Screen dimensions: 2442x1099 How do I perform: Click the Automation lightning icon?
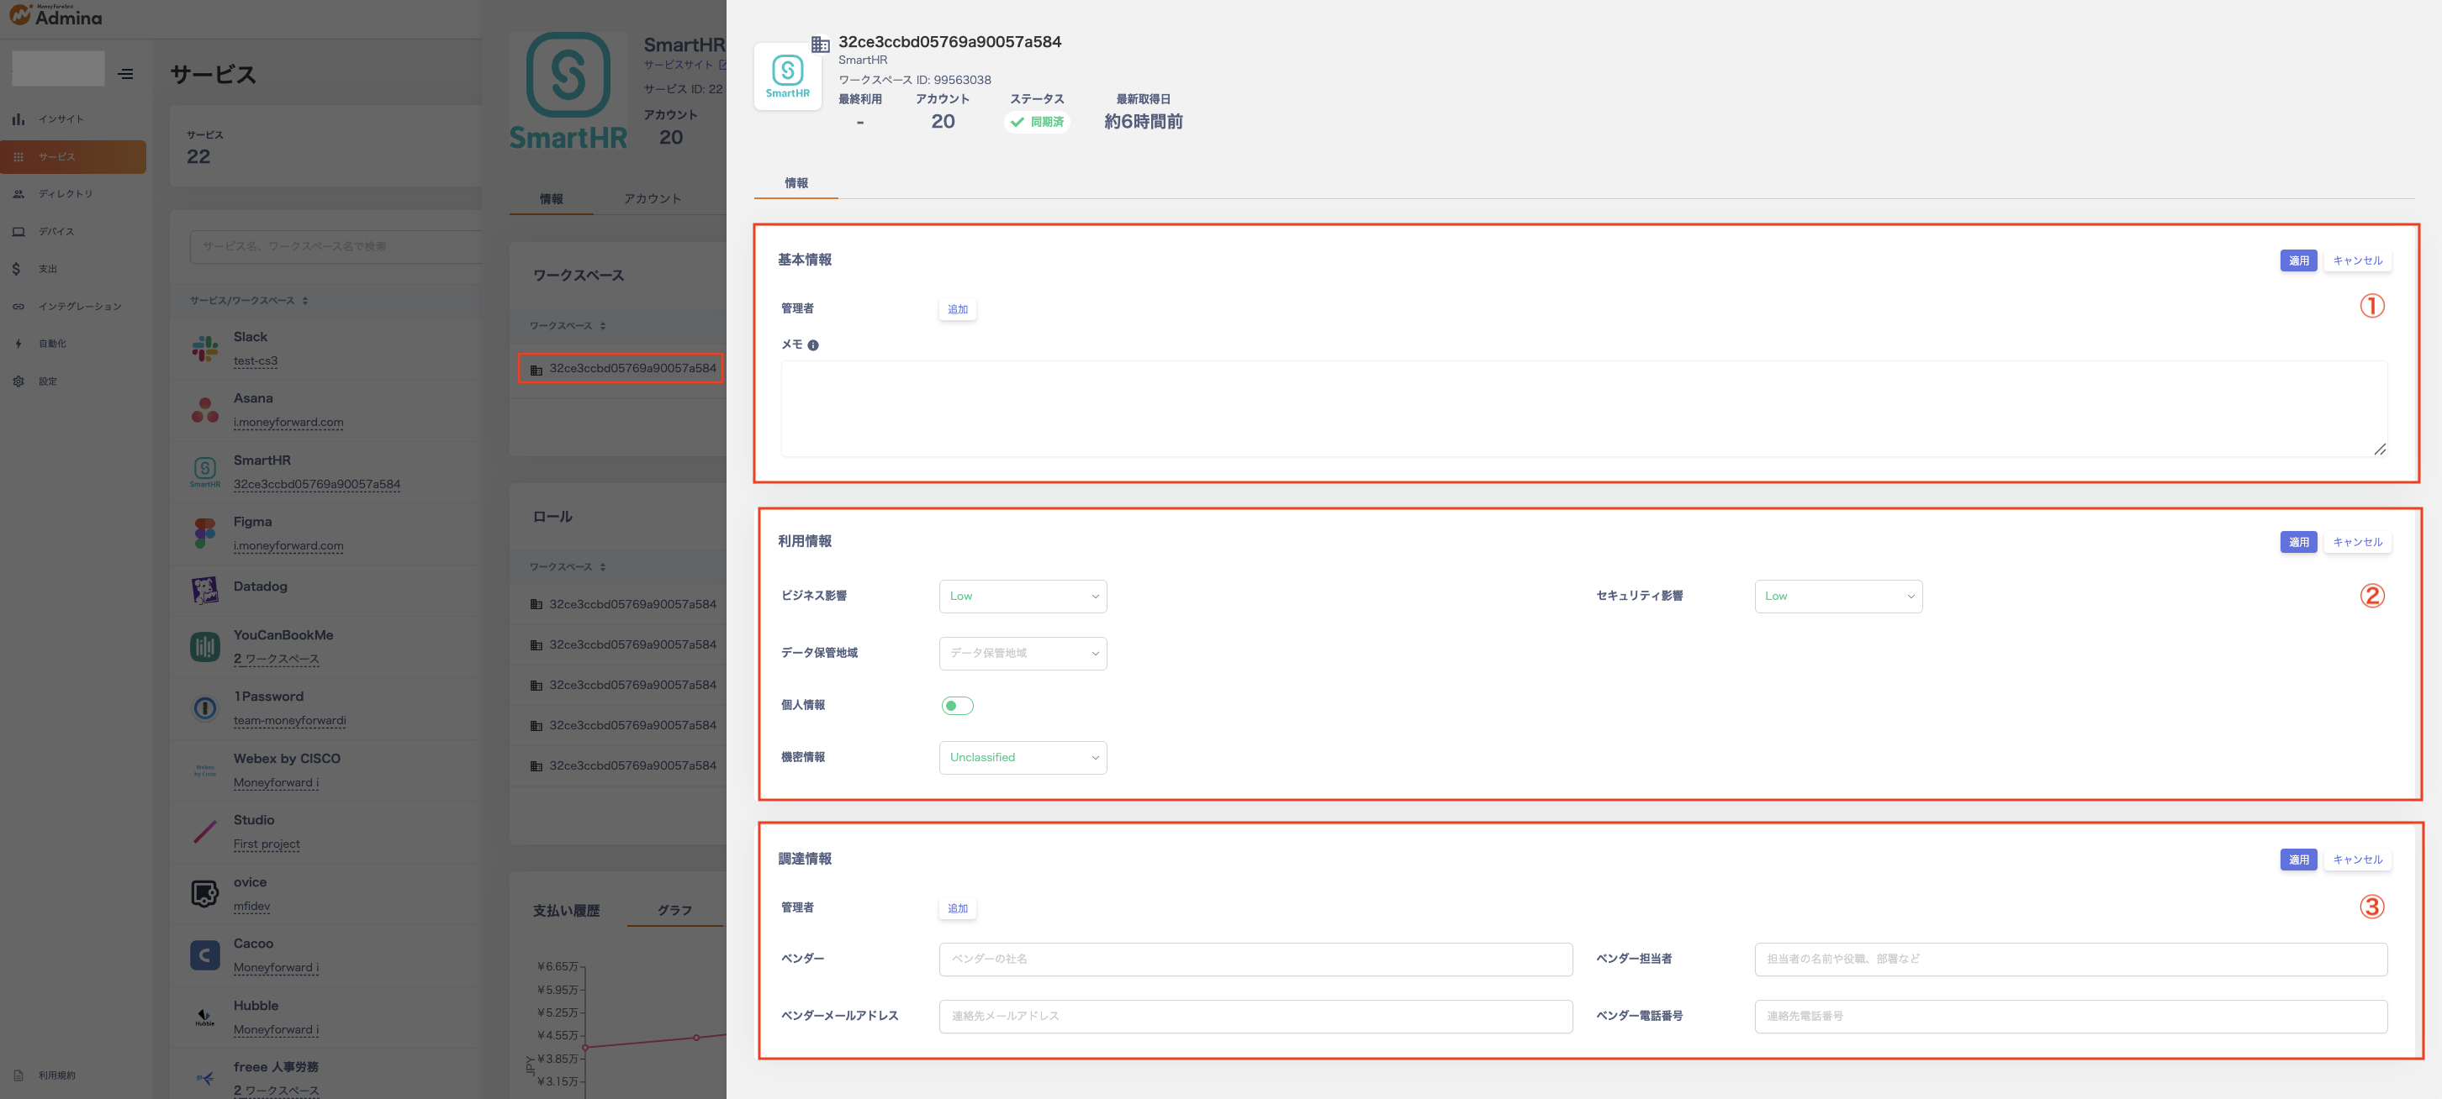pos(18,344)
